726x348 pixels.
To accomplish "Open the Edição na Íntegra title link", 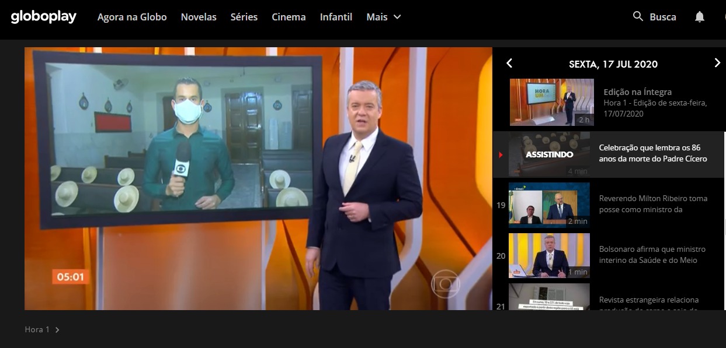I will [637, 92].
